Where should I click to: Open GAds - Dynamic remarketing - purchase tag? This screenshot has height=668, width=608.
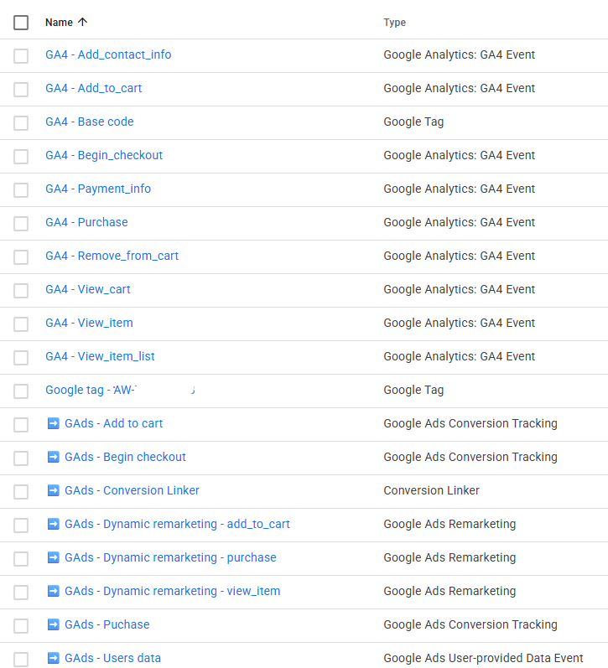coord(170,557)
